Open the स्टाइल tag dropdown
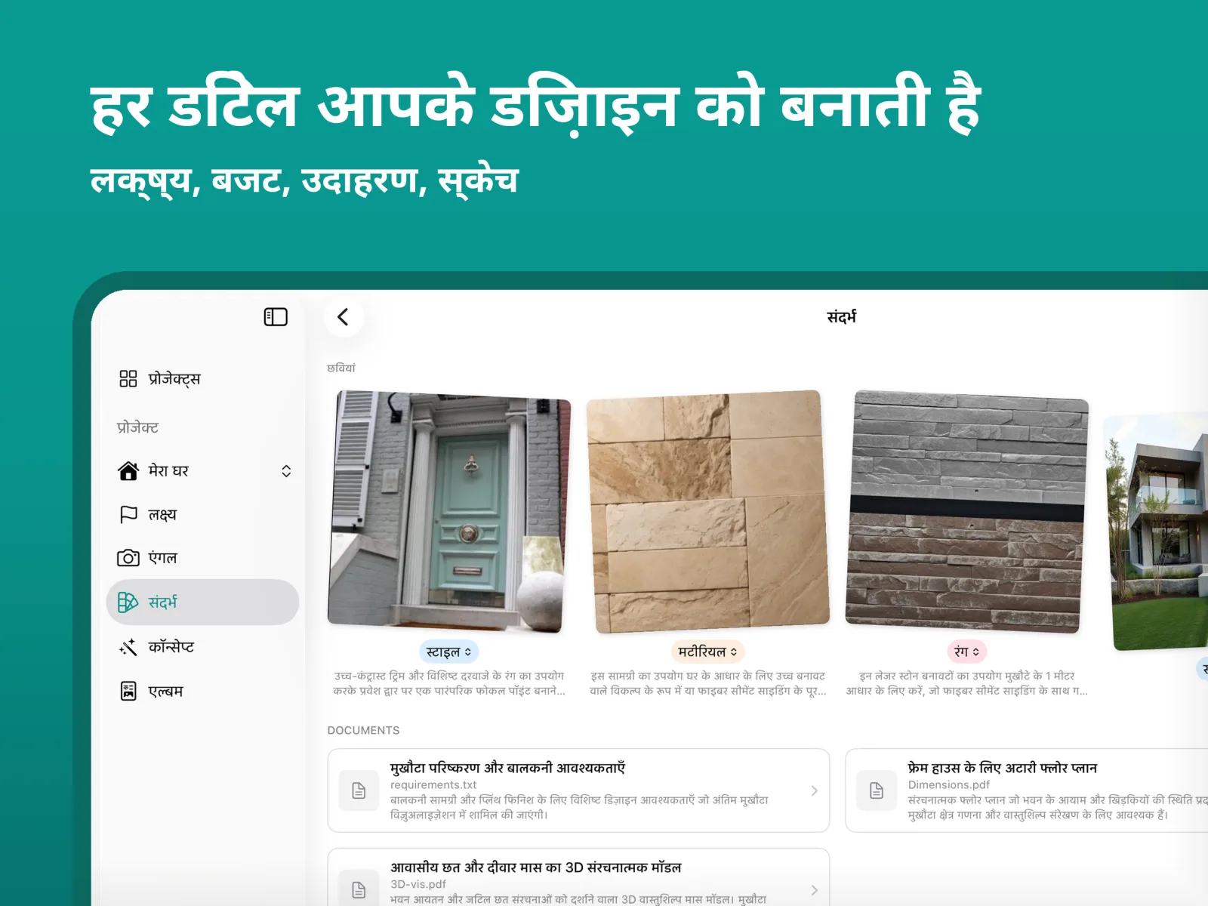 click(448, 652)
